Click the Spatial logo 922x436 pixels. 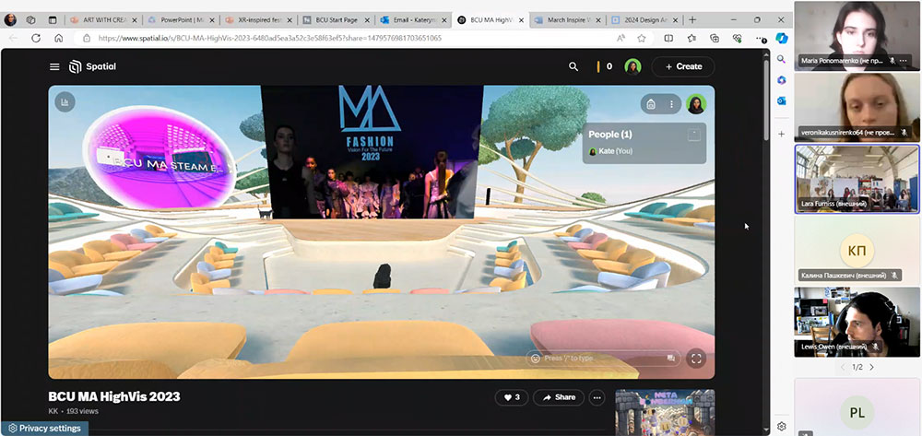pos(92,67)
